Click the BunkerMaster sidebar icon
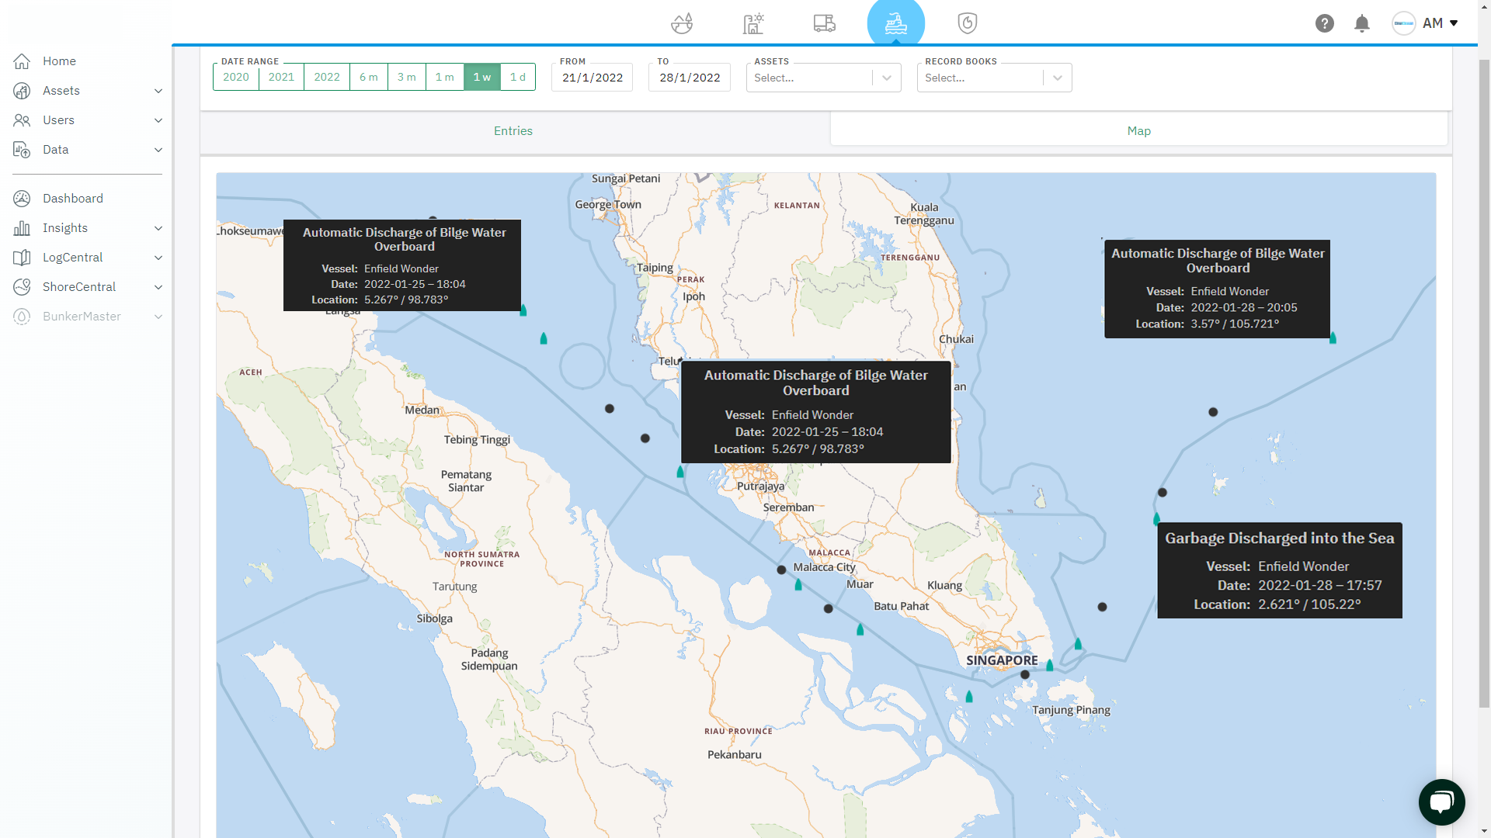The width and height of the screenshot is (1491, 838). (x=22, y=317)
